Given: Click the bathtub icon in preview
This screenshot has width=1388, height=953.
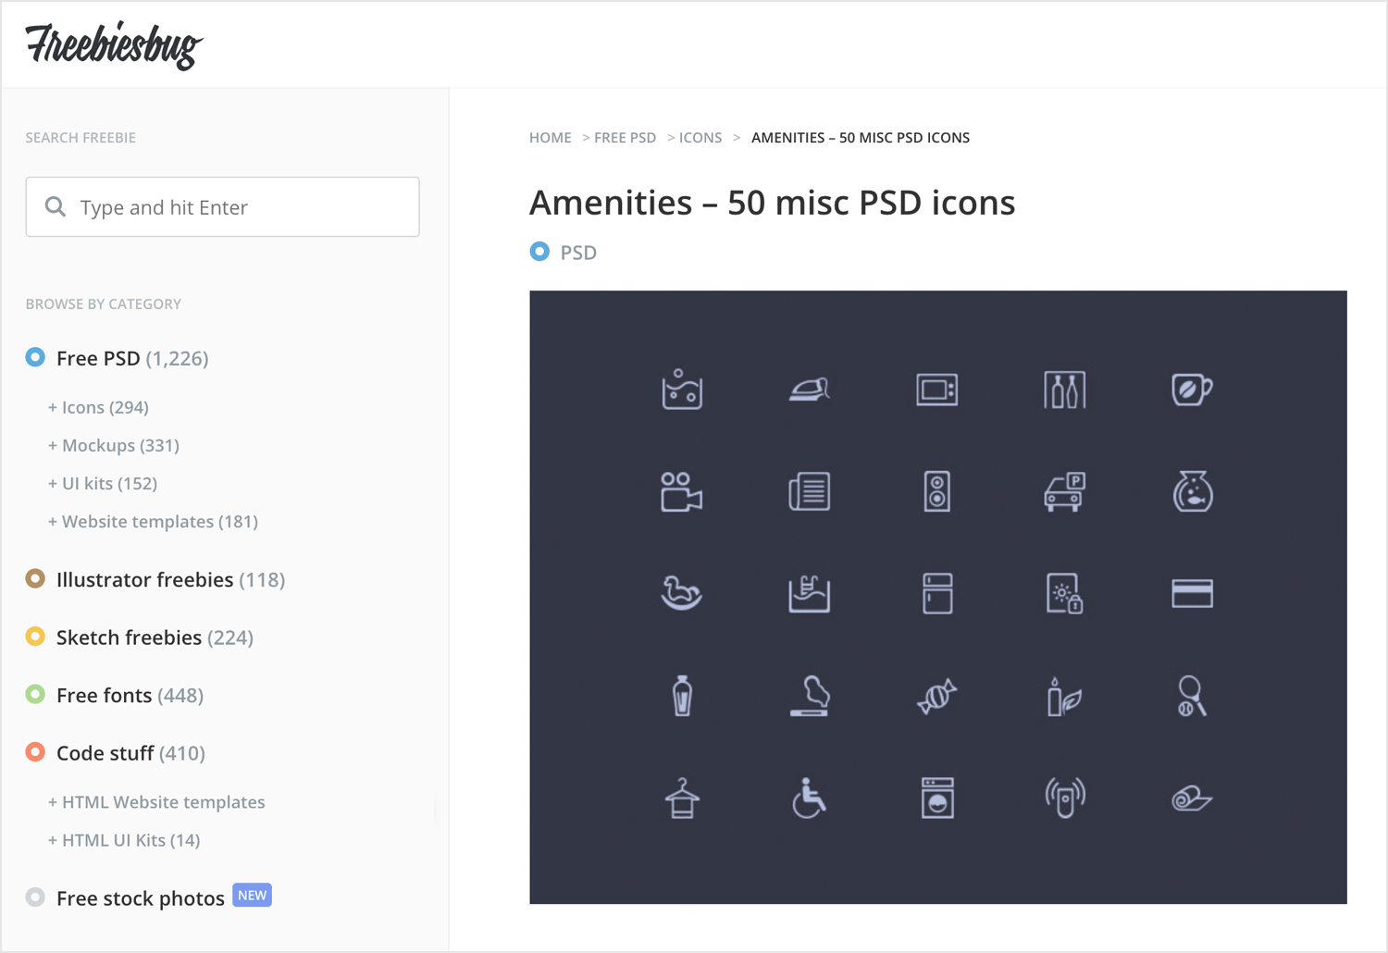Looking at the screenshot, I should pyautogui.click(x=682, y=390).
